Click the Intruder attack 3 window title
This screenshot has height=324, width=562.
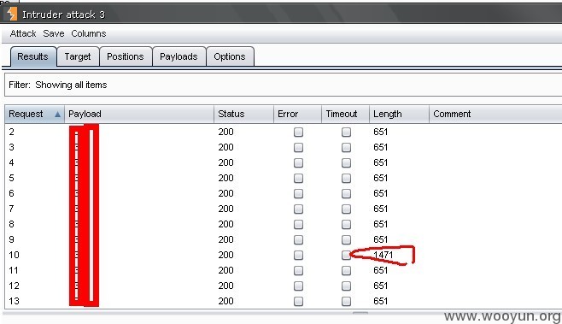[63, 15]
